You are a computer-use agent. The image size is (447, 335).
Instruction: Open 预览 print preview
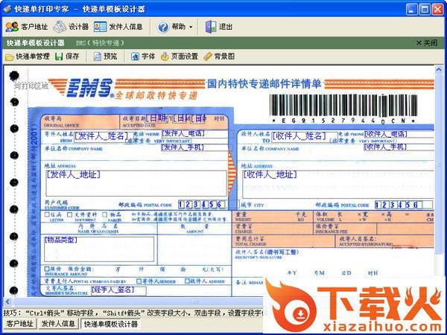pos(105,57)
